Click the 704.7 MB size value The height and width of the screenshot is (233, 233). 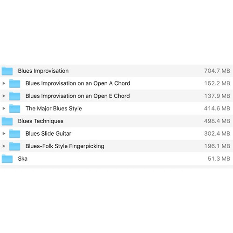pos(217,71)
